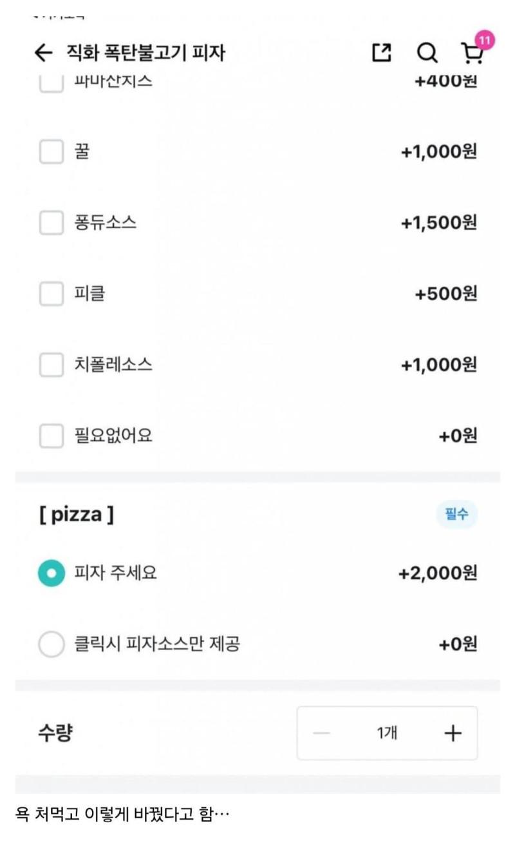Check the 필요없어요 option
This screenshot has height=846, width=515.
point(51,436)
